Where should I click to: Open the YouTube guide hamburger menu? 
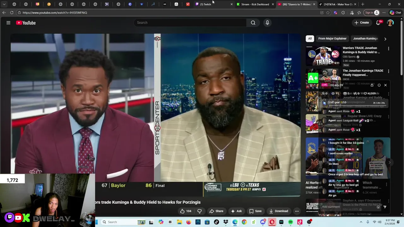click(9, 23)
